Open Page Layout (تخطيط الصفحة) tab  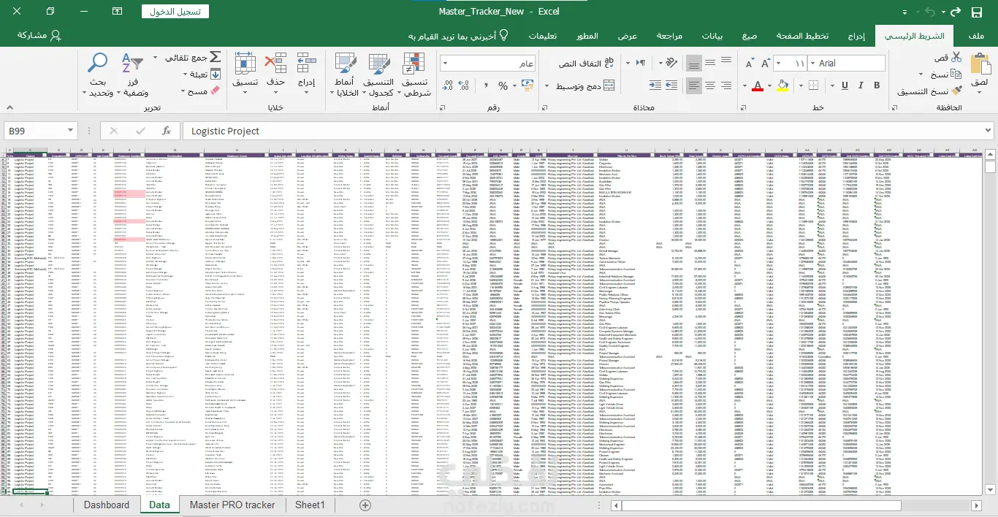(x=801, y=36)
